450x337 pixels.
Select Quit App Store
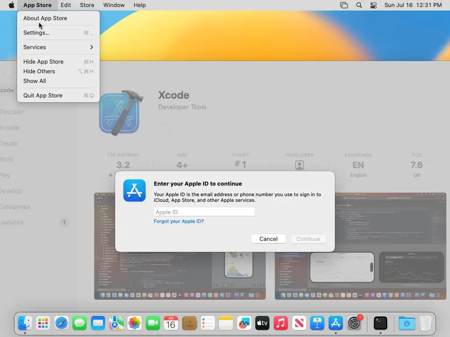click(58, 95)
